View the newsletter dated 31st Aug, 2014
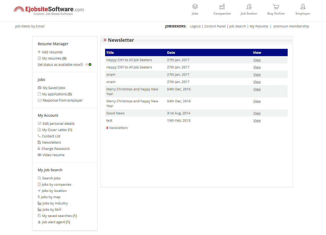 (x=257, y=113)
